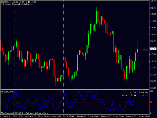
Task: Click the yellow H4 sideways arrow
Action: (x=135, y=95)
